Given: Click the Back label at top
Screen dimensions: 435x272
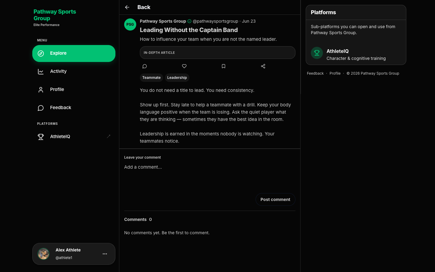Looking at the screenshot, I should coord(144,7).
